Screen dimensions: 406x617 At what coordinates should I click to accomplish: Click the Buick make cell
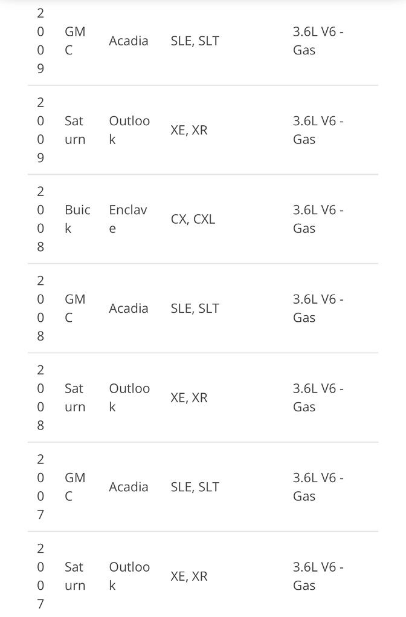pos(77,219)
